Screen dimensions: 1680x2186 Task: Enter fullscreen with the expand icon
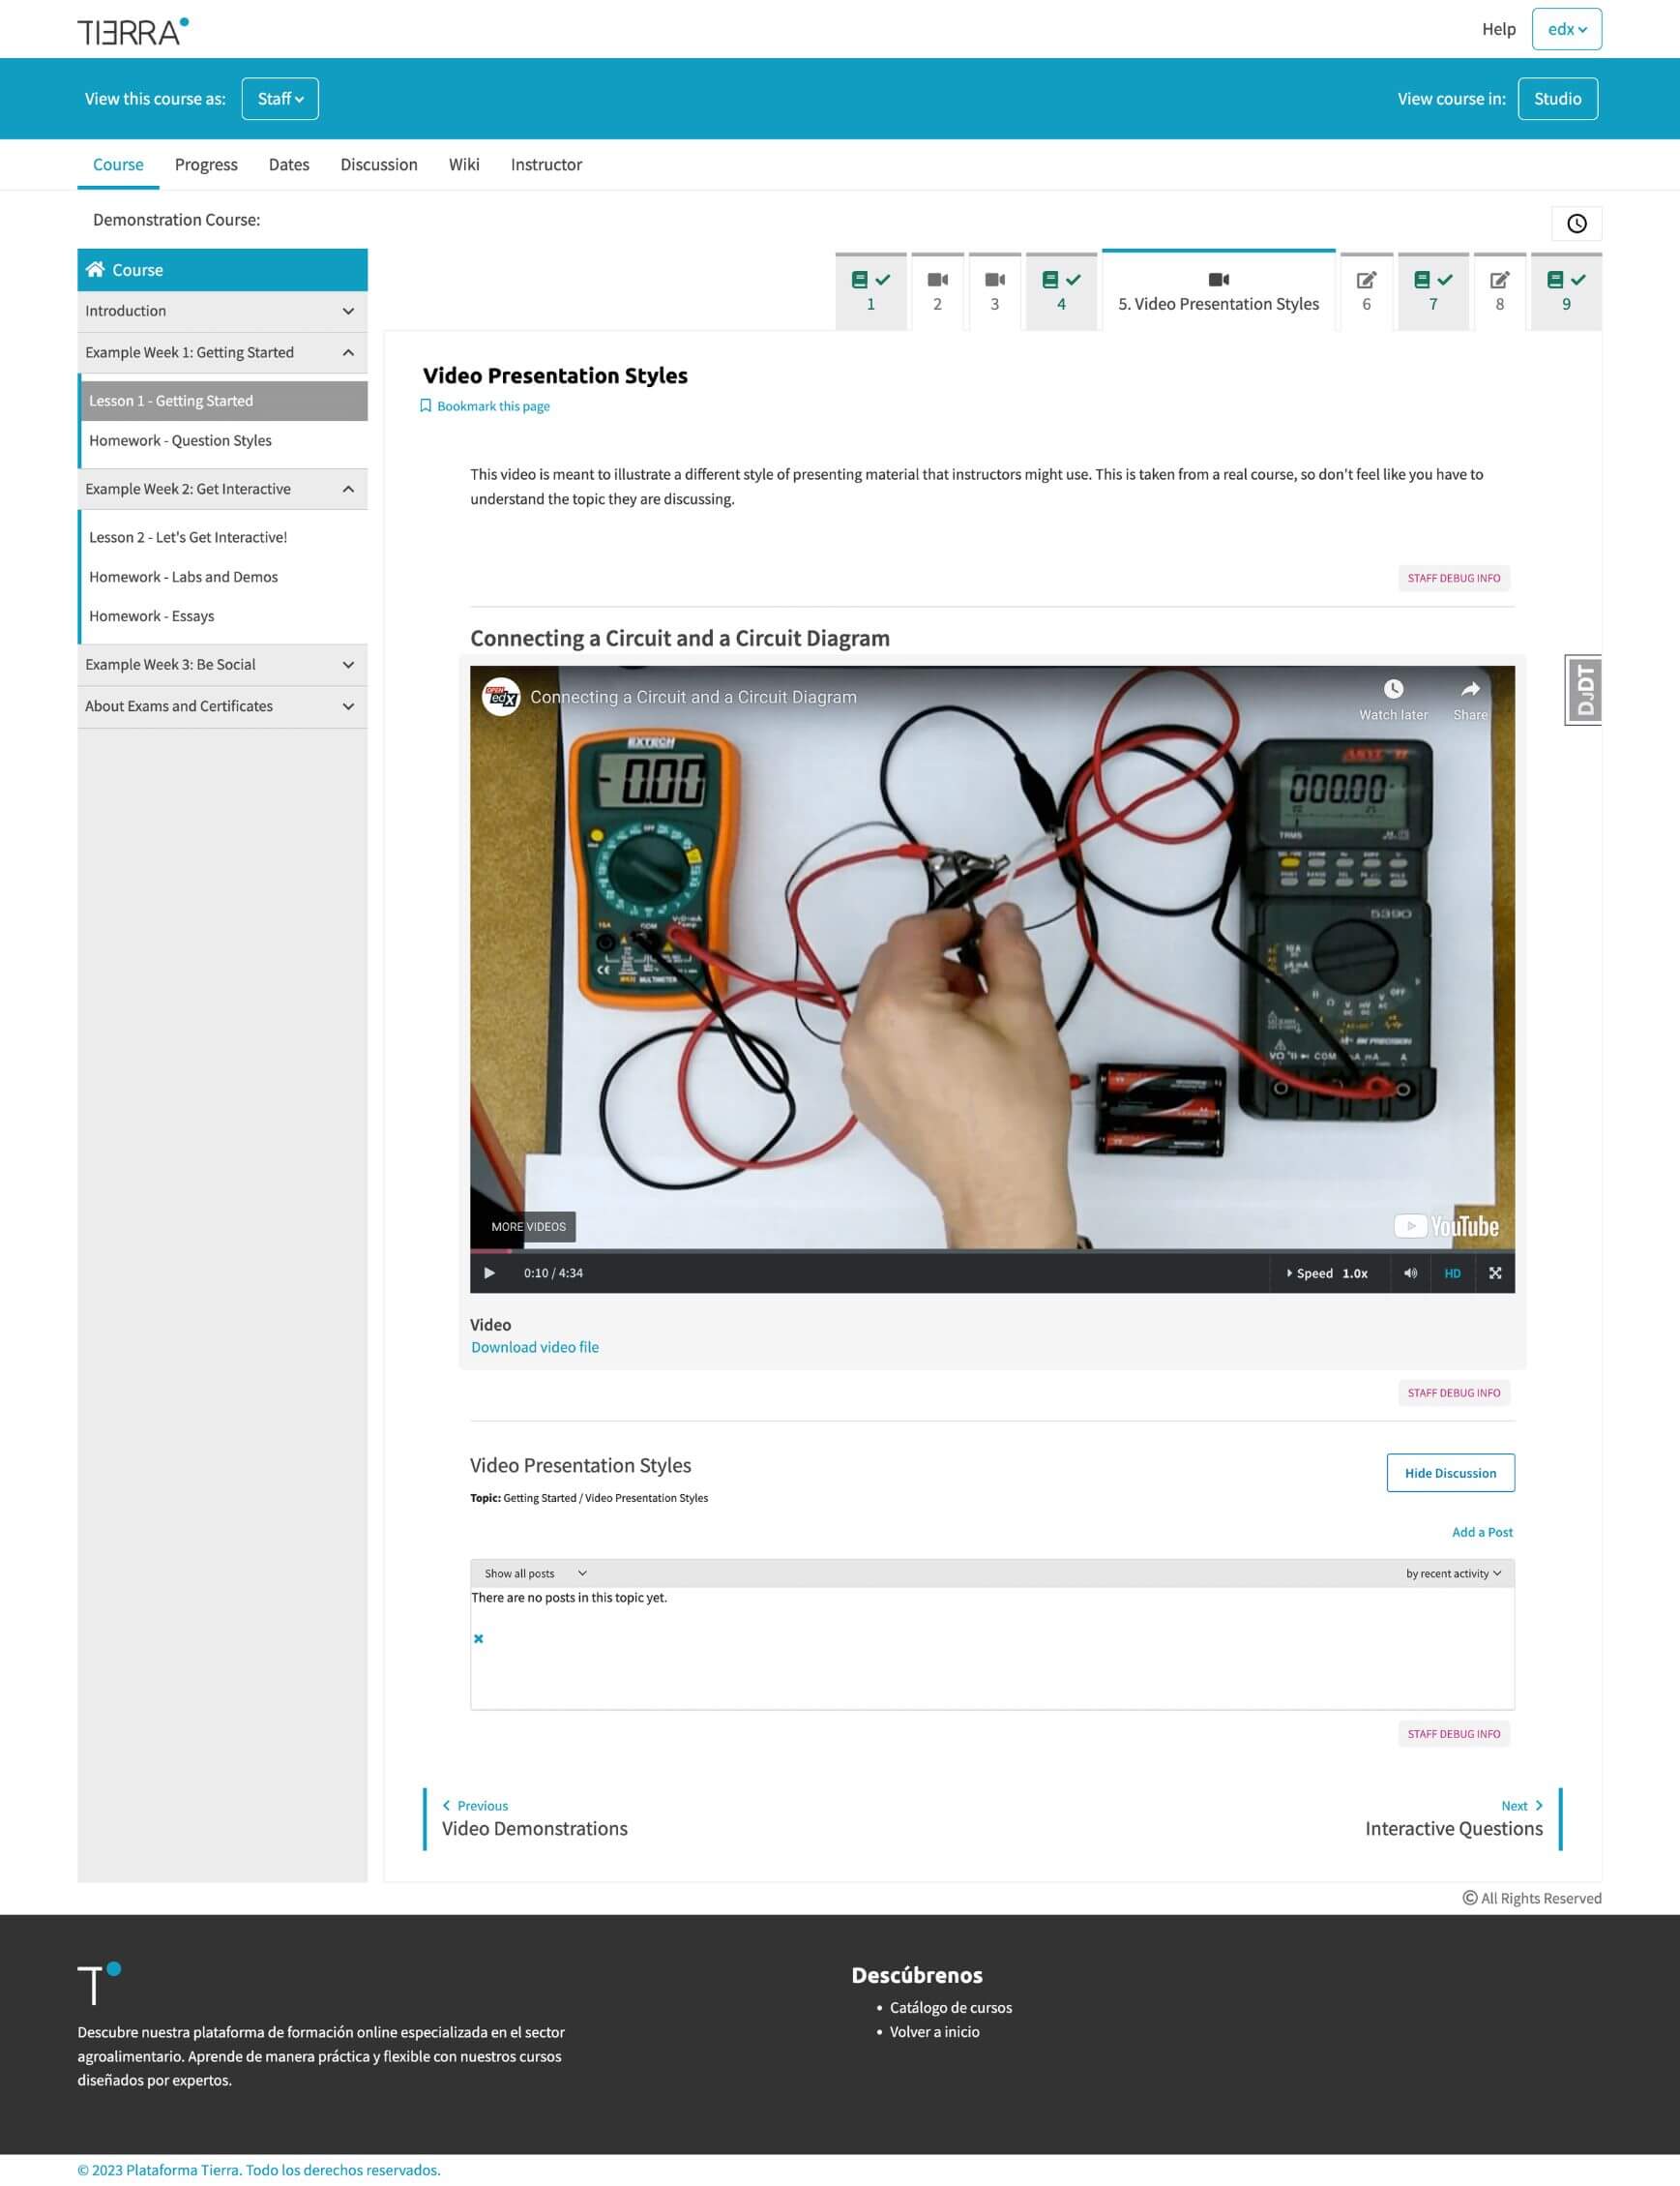1495,1273
